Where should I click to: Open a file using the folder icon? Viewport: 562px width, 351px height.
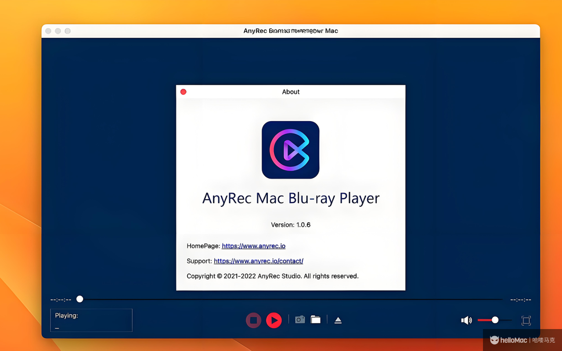316,319
